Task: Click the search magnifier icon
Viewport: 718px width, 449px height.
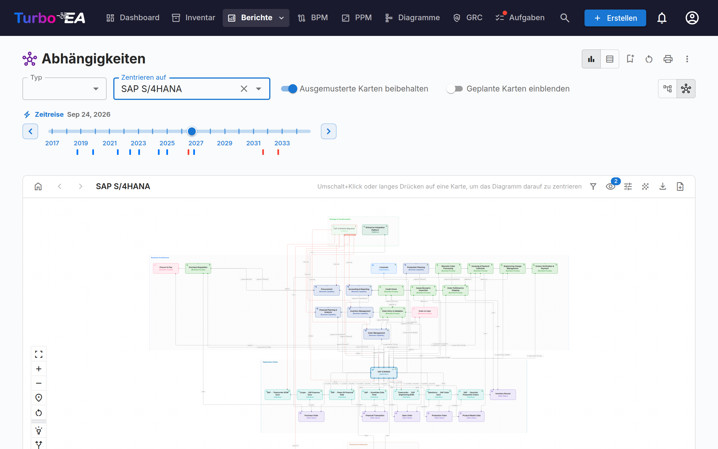Action: click(x=565, y=18)
